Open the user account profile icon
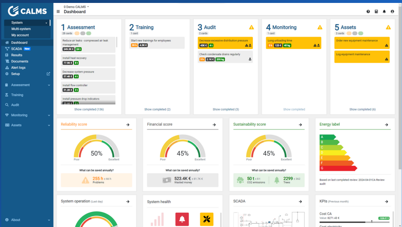The height and width of the screenshot is (227, 402). [x=392, y=12]
